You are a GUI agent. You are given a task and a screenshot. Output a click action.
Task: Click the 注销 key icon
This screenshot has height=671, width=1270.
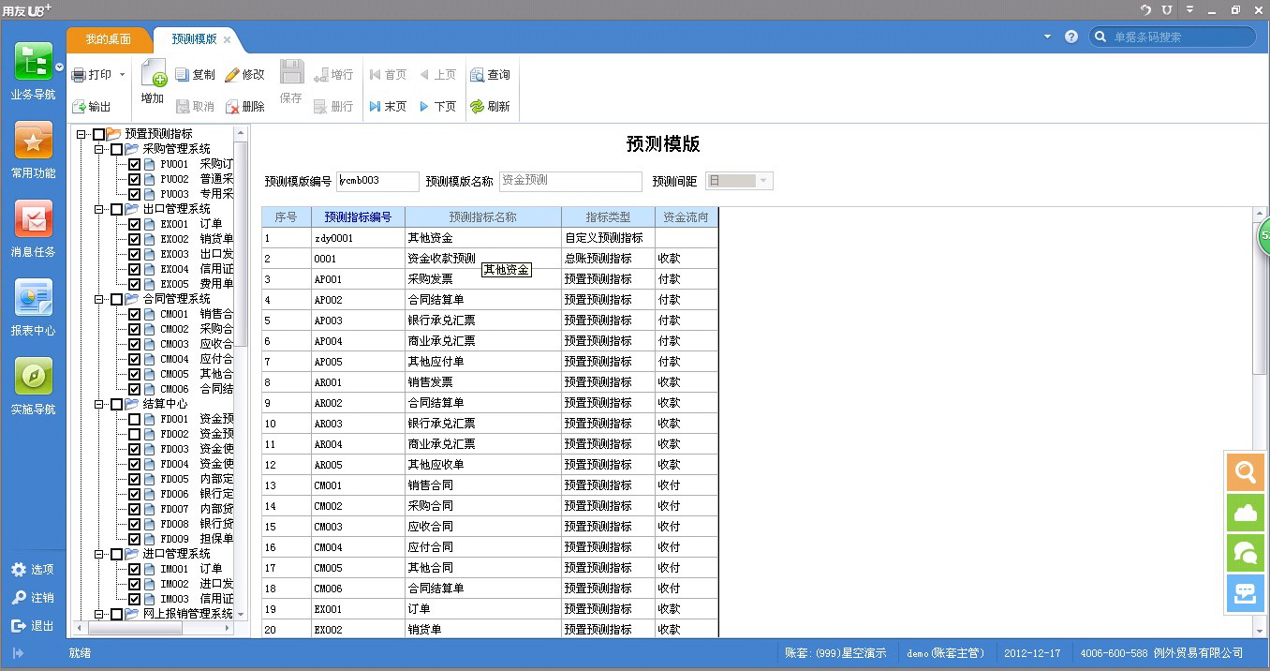[x=19, y=598]
